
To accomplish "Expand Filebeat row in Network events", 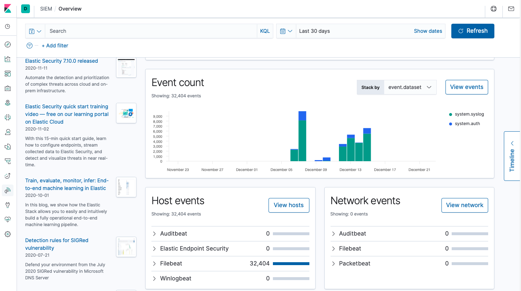I will pyautogui.click(x=333, y=248).
